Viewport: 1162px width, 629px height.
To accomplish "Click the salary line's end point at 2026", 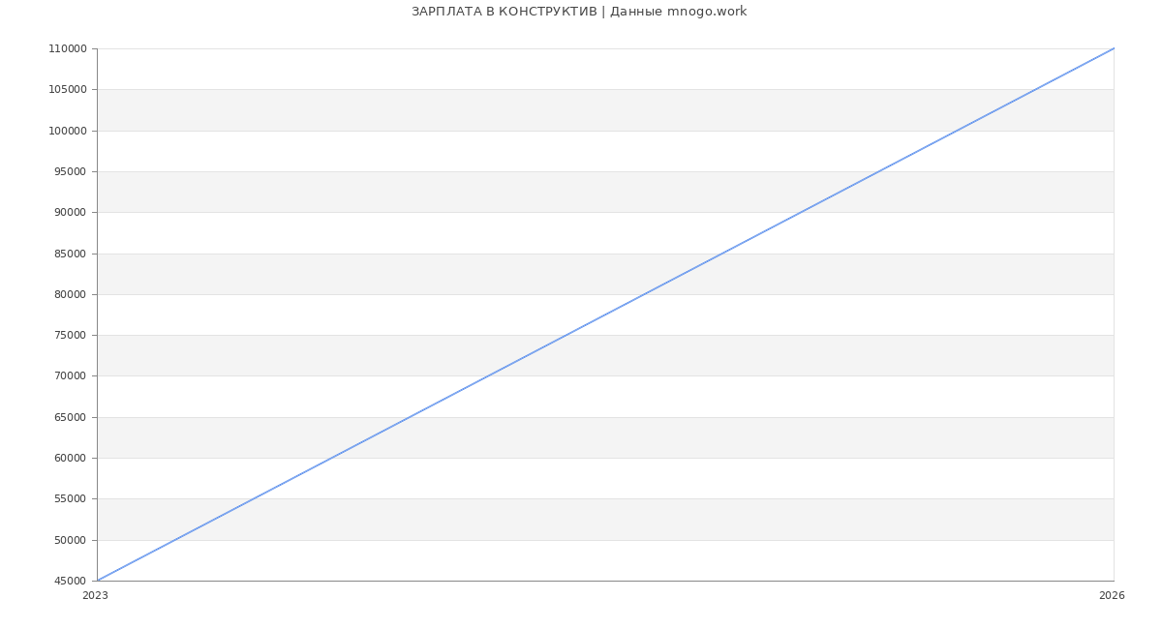I will pyautogui.click(x=1114, y=48).
